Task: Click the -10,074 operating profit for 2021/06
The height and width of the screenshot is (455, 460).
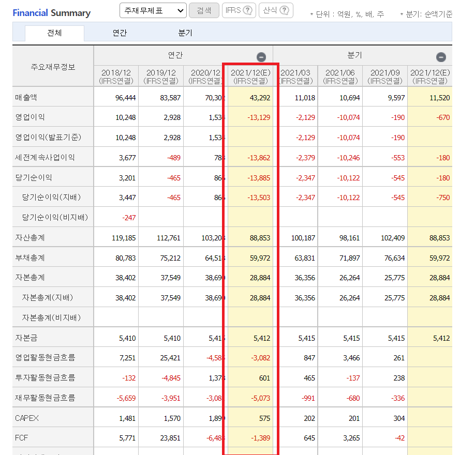Action: click(x=348, y=117)
